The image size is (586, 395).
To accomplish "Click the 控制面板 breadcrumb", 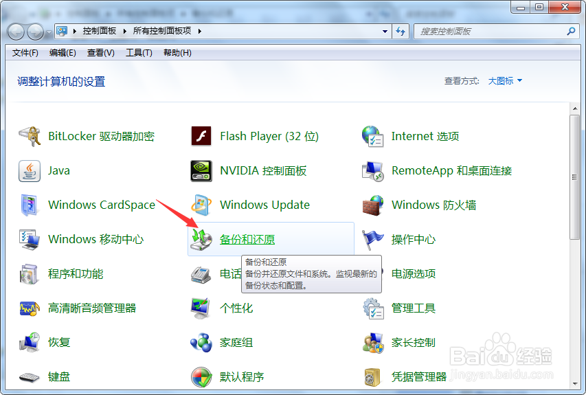I will tap(100, 31).
